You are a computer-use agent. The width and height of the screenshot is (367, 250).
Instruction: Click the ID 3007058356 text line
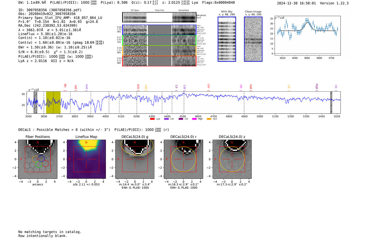pyautogui.click(x=50, y=10)
